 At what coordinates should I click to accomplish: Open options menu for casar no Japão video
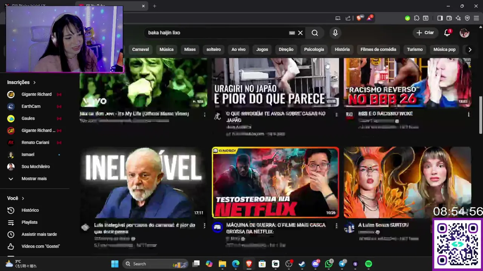pos(337,114)
